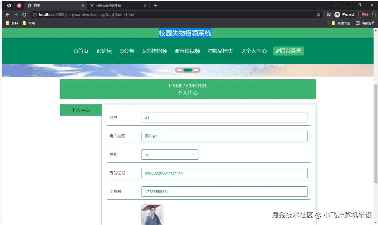Viewport: 378px width, 225px height.
Task: Activate the third carousel indicator
Action: tap(196, 70)
